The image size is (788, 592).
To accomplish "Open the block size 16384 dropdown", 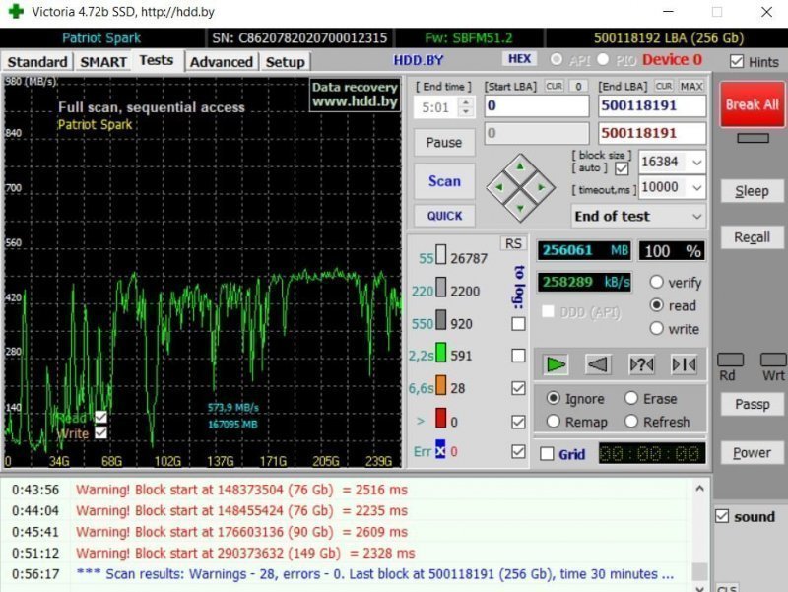I will pos(697,162).
